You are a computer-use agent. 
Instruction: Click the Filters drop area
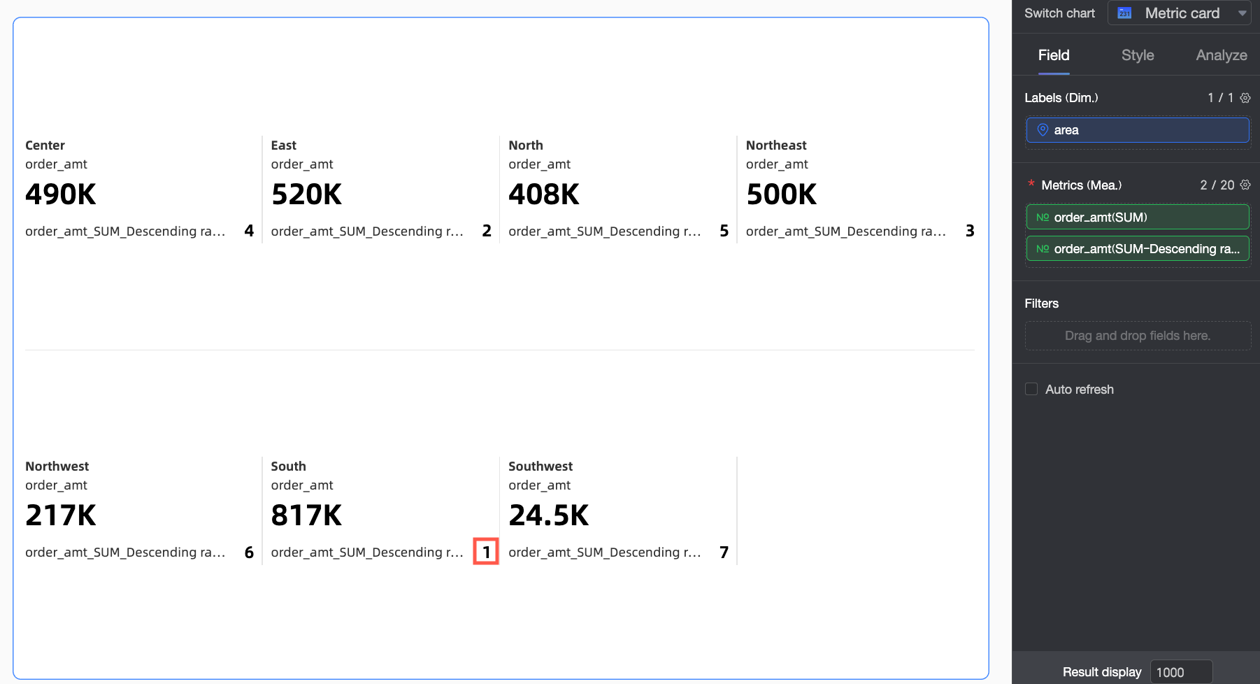[x=1138, y=336]
